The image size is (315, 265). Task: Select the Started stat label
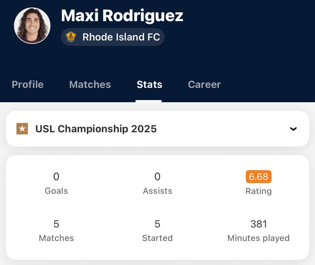[x=157, y=238]
